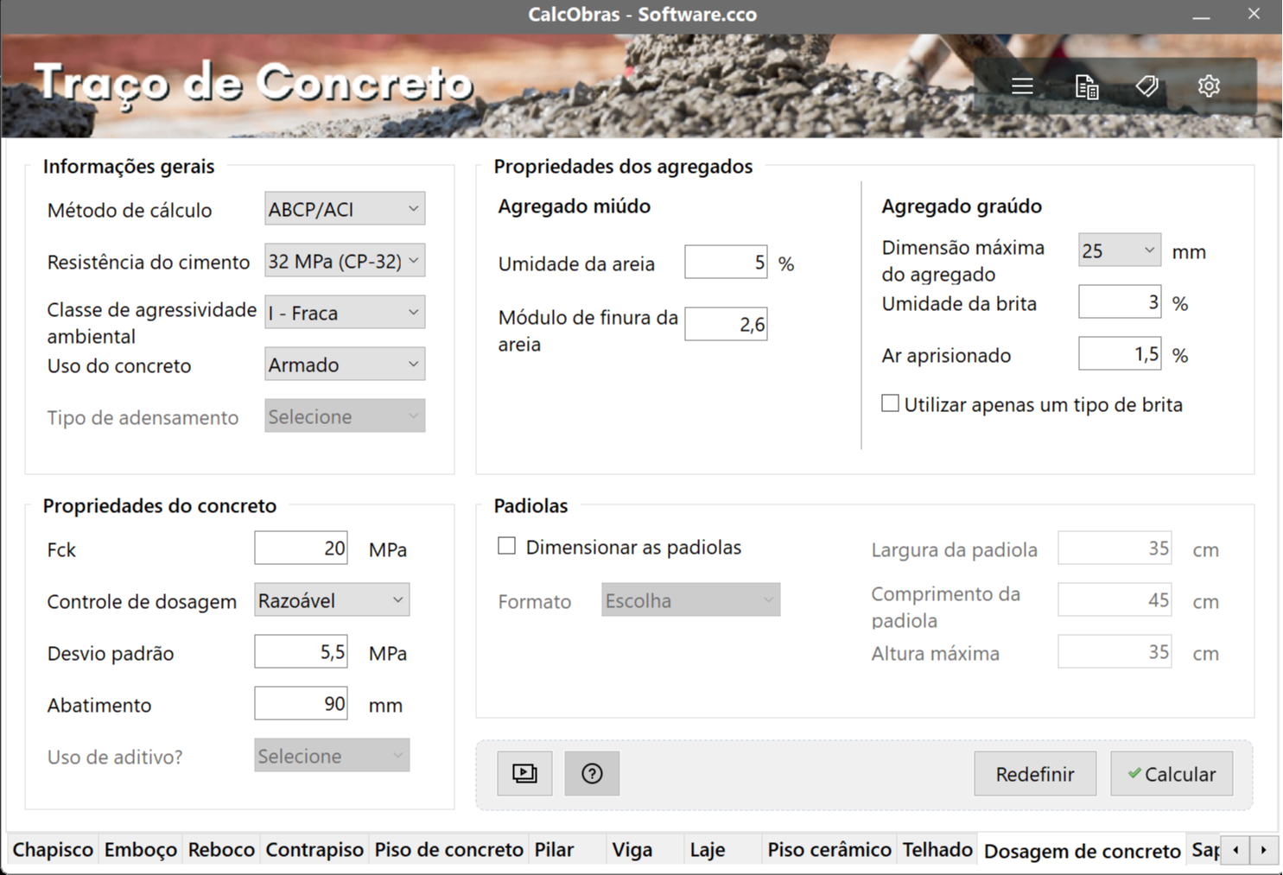The image size is (1283, 875).
Task: Expand the Método de cálculo dropdown
Action: (x=344, y=209)
